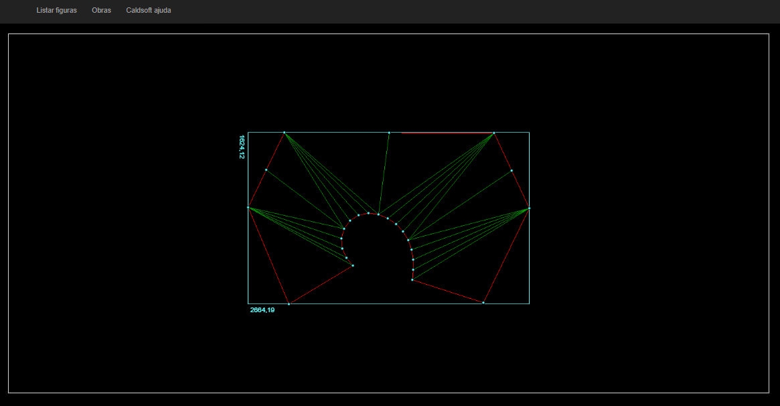Screen dimensions: 780x406
Task: Select the top-left vertex of the pattern
Action: [285, 133]
